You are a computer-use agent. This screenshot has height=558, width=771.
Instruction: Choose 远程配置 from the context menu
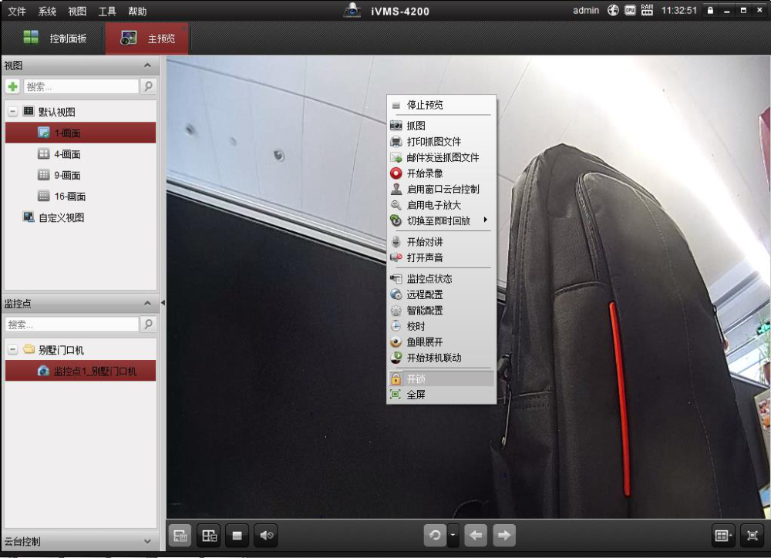click(x=441, y=294)
